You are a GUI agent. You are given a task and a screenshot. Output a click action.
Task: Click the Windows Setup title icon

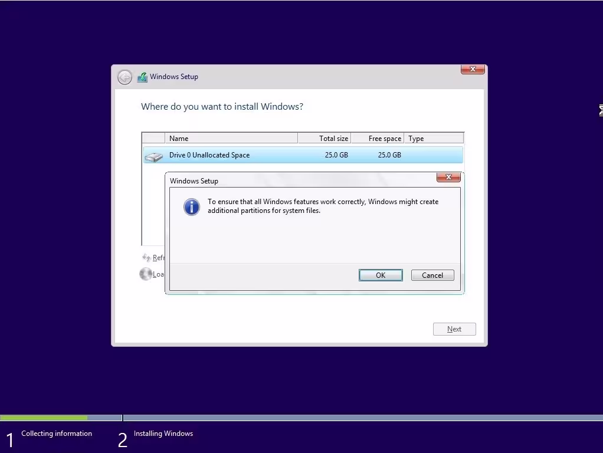[x=142, y=77]
